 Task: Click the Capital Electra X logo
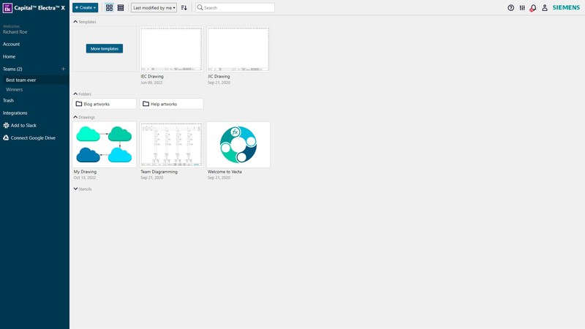pyautogui.click(x=7, y=7)
